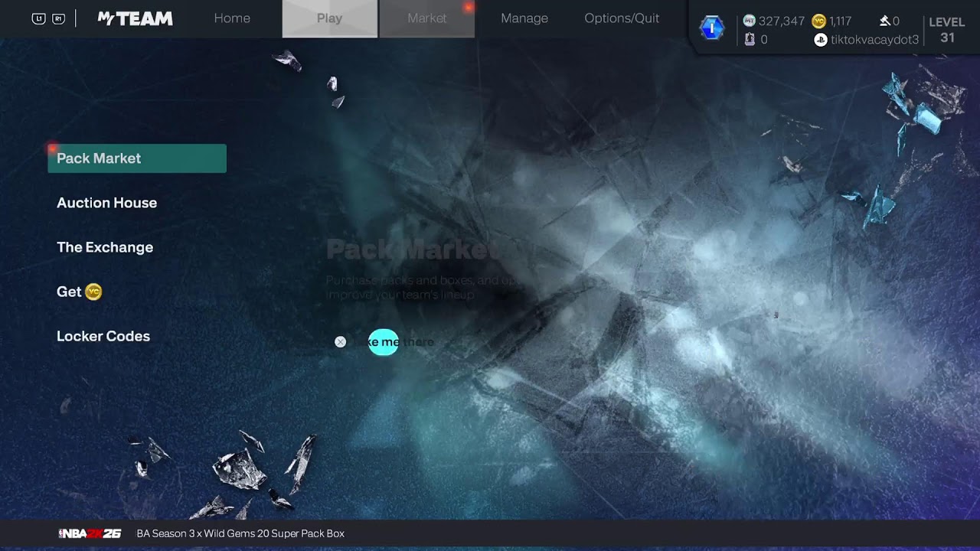The height and width of the screenshot is (551, 980).
Task: Click the NBA 2K26 logo in ticker
Action: (90, 533)
